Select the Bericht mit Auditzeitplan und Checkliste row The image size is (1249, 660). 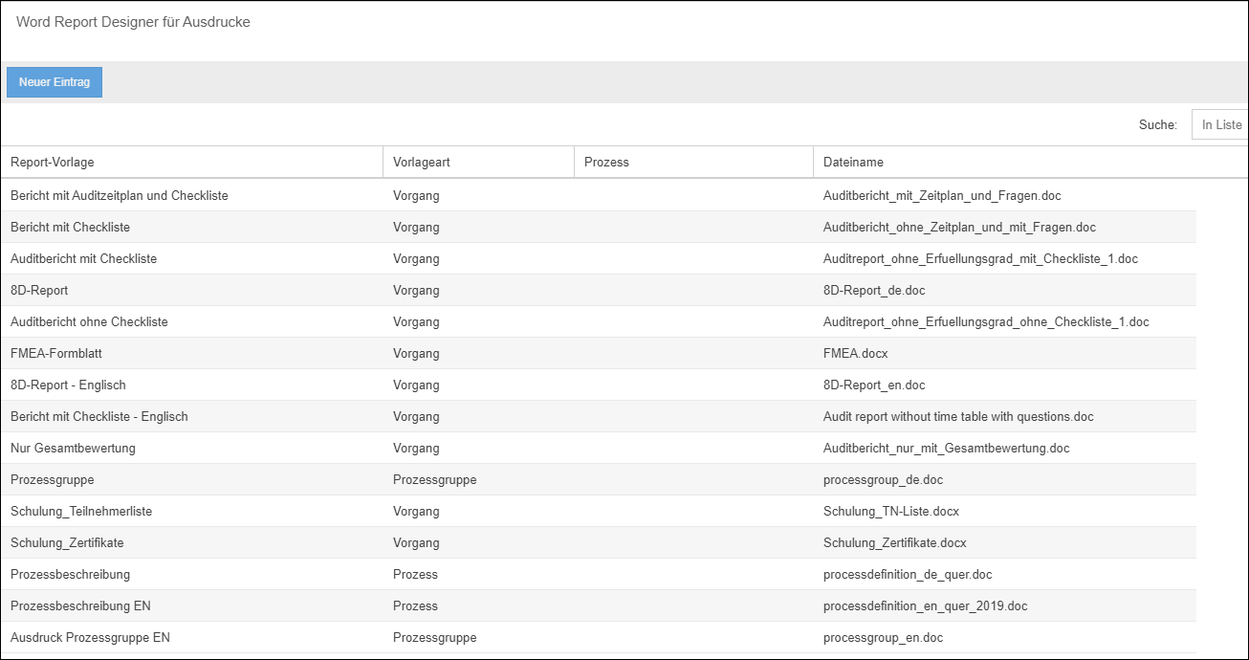point(120,195)
